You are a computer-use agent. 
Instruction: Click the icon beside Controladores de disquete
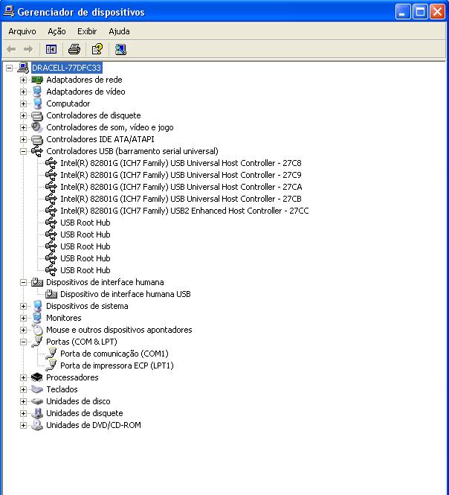tap(37, 116)
